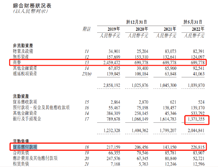Click the subtotal 1,232,328

coord(112,131)
